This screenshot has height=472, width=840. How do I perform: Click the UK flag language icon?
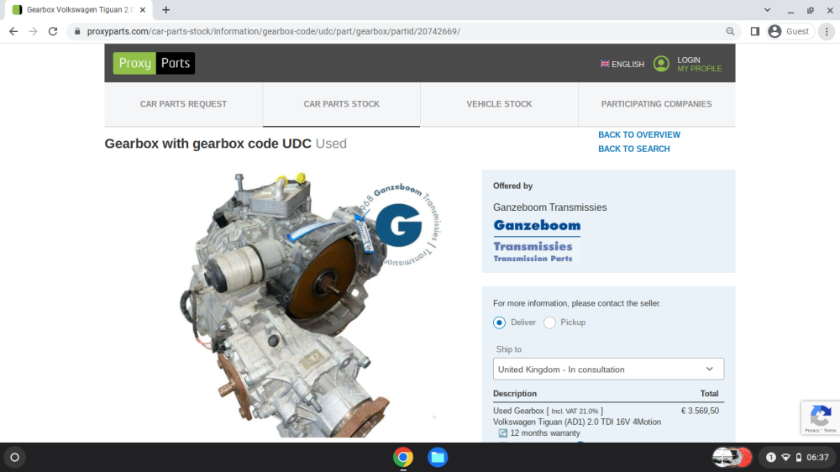[x=605, y=64]
